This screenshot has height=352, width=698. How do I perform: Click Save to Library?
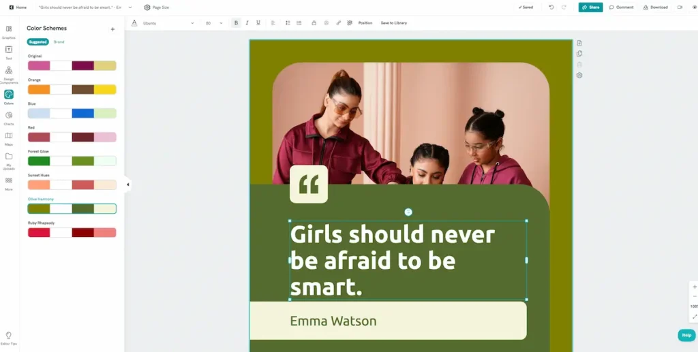tap(393, 22)
